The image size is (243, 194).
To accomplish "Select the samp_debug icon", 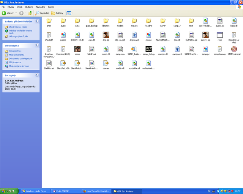I will click(x=148, y=49).
